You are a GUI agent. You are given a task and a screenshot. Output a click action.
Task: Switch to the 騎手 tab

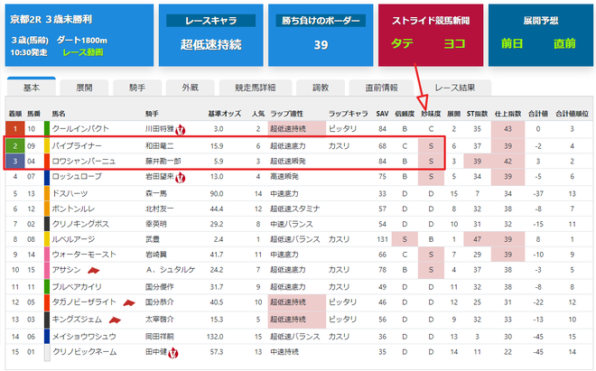click(137, 88)
